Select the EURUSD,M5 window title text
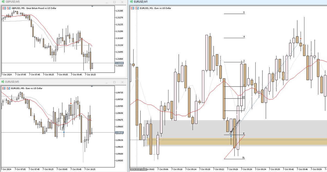This screenshot has height=172, width=327. coord(12,82)
